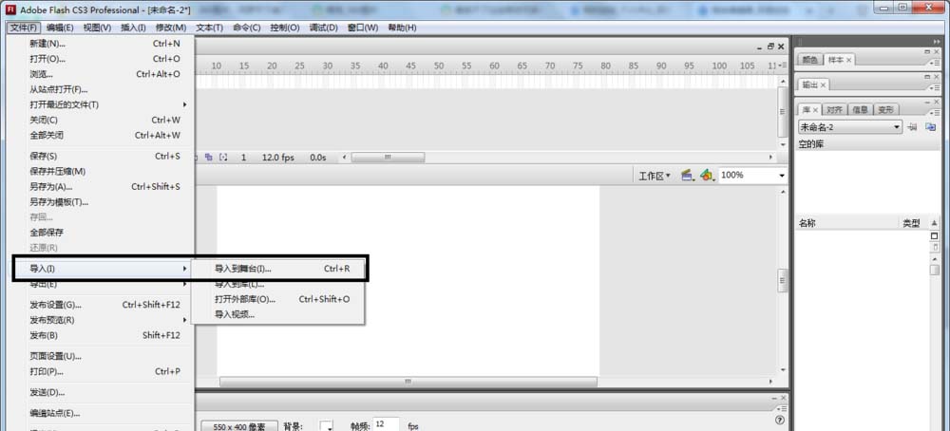The width and height of the screenshot is (950, 431).
Task: Click the 550 x 400 像素 size button
Action: pyautogui.click(x=239, y=426)
